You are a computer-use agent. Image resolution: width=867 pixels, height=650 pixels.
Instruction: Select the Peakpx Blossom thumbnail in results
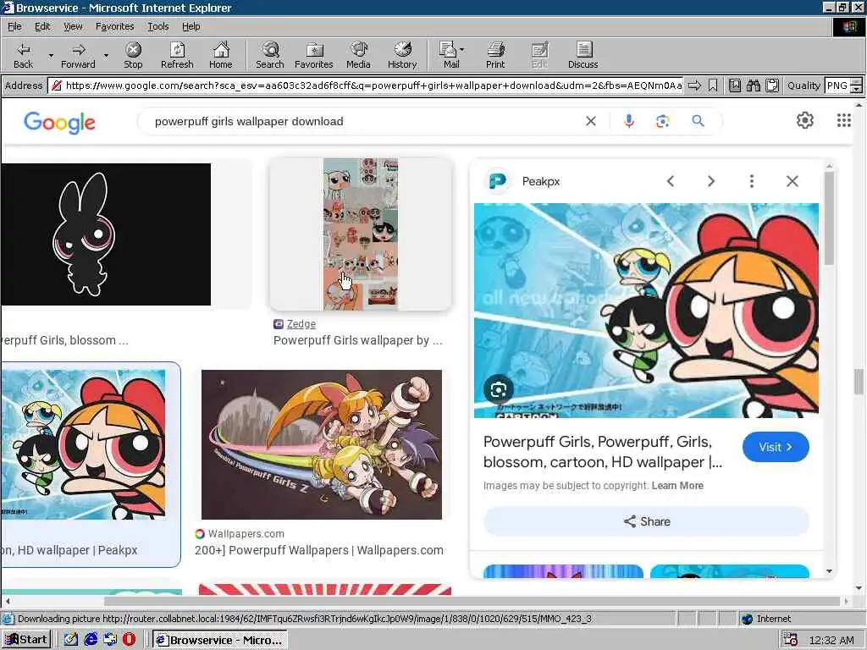(84, 444)
